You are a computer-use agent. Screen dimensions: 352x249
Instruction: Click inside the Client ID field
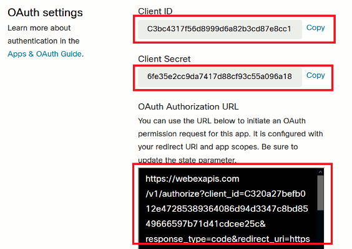pyautogui.click(x=220, y=29)
